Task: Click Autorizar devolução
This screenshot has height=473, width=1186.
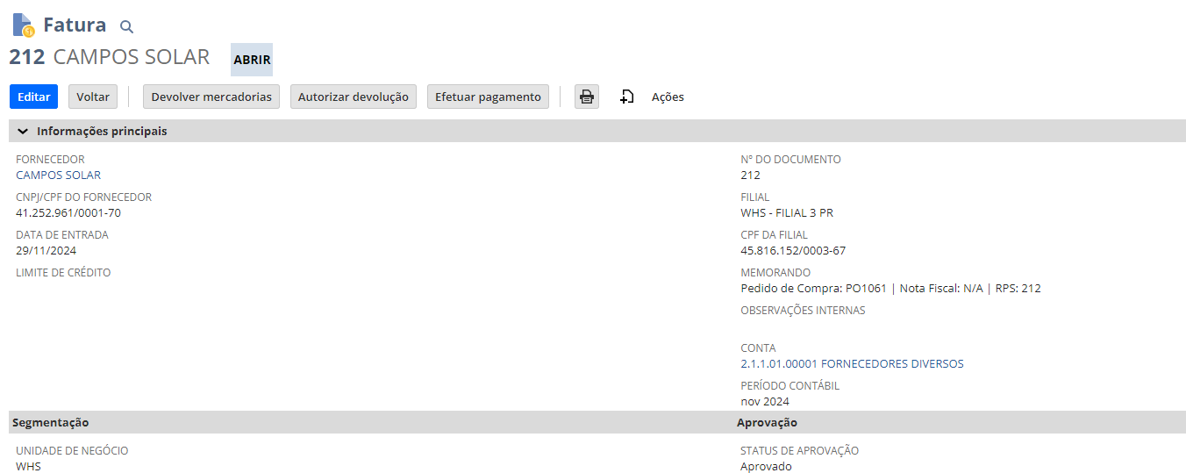Action: click(x=353, y=97)
